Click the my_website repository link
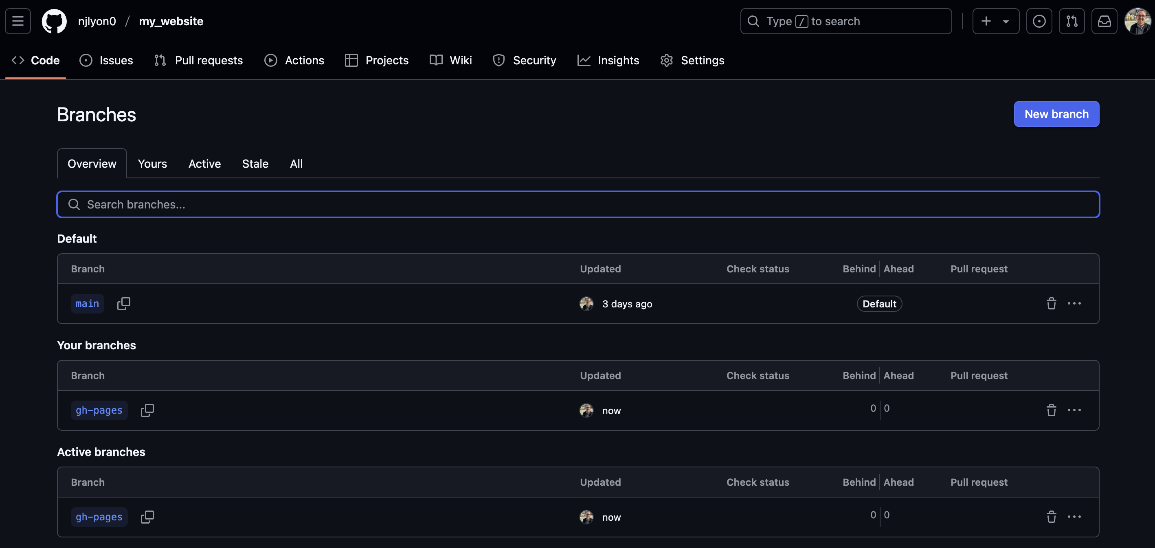 (x=171, y=21)
